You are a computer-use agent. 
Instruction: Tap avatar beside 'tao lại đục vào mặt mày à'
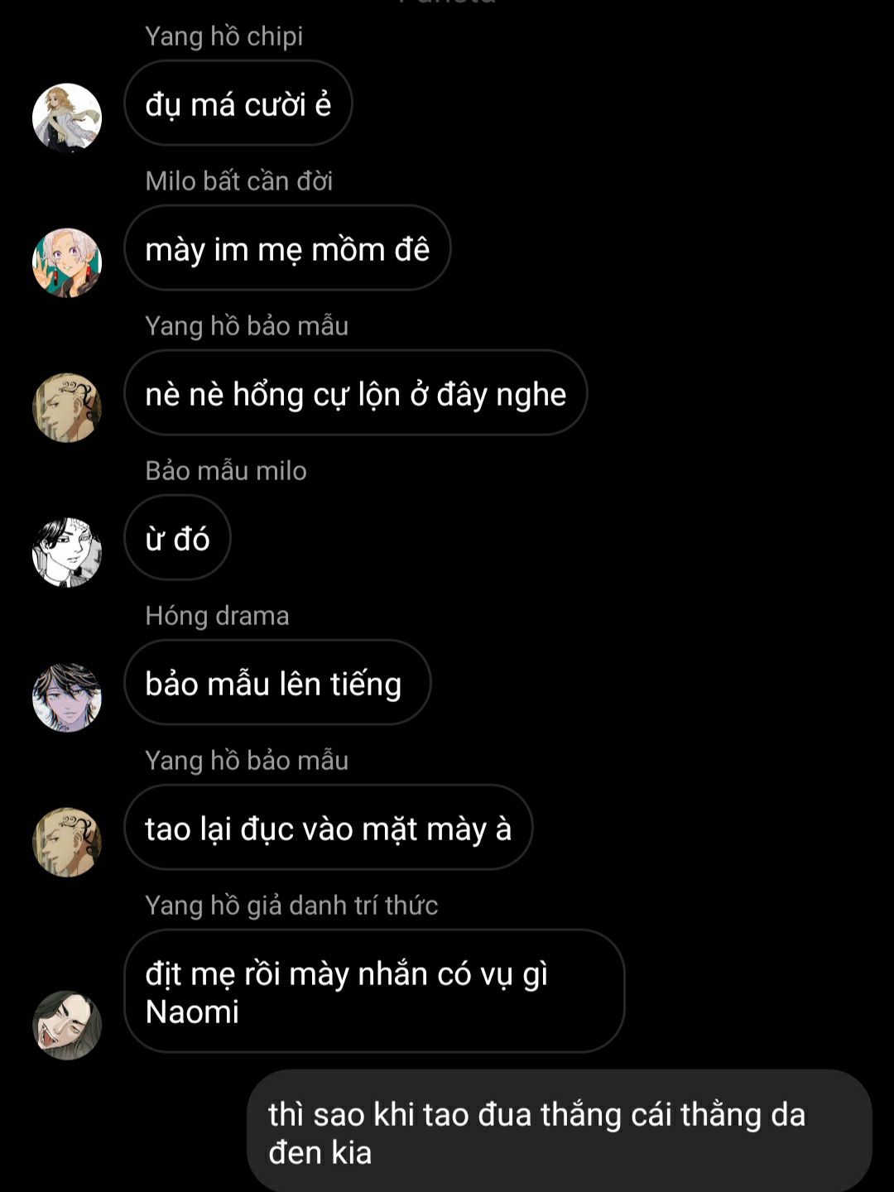[x=67, y=842]
